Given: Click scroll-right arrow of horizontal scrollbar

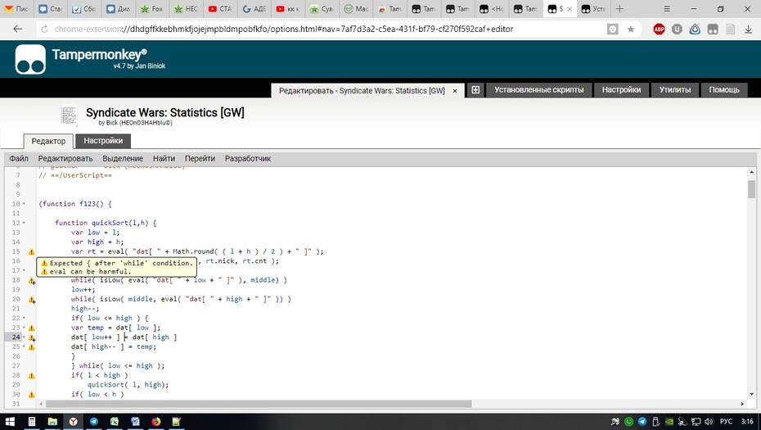Looking at the screenshot, I should [742, 404].
